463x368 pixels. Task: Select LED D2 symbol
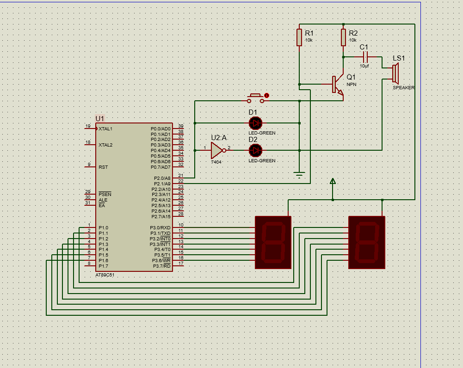coord(255,151)
